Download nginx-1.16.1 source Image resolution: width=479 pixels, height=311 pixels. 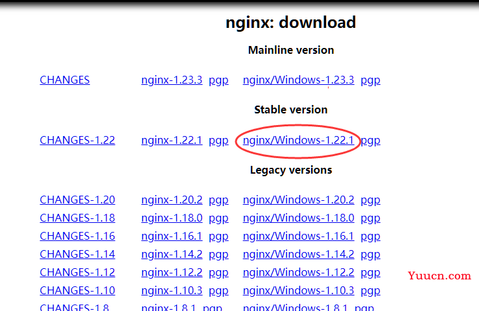pos(172,236)
